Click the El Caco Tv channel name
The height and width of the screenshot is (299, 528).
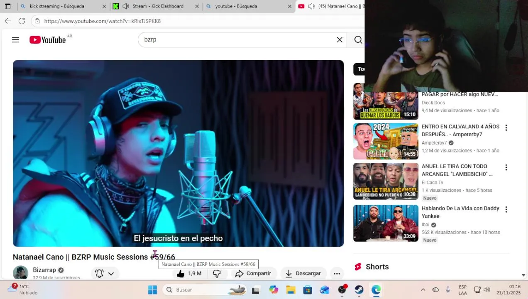point(433,182)
